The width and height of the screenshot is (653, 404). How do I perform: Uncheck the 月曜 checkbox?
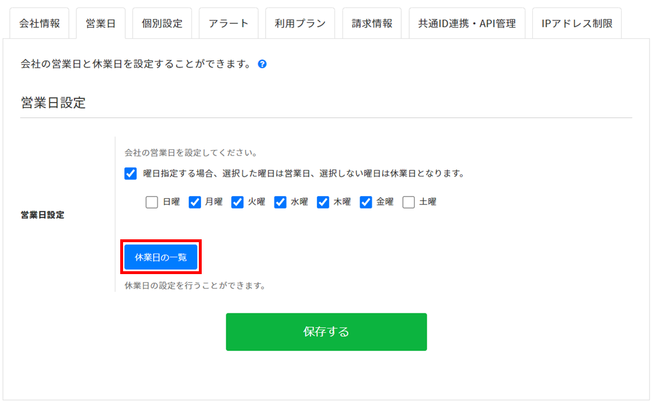pyautogui.click(x=195, y=202)
